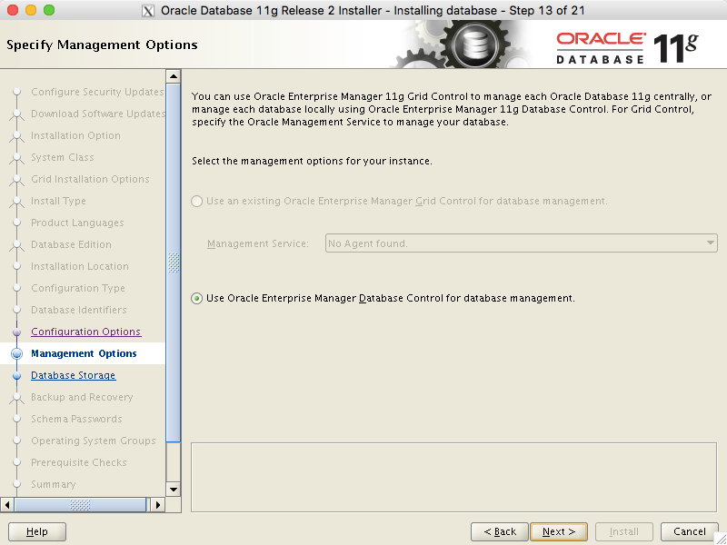Open the Configuration Options step link
Viewport: 727px width, 545px height.
point(85,332)
